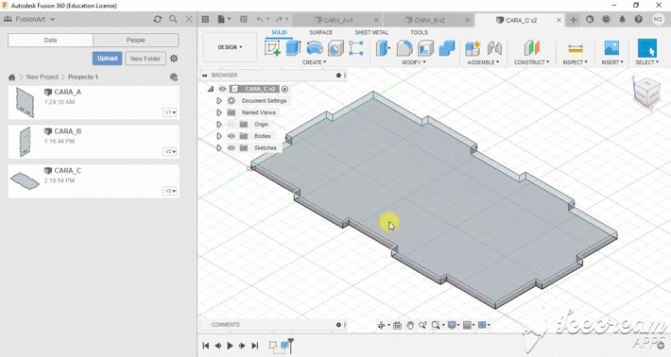The height and width of the screenshot is (357, 671).
Task: Toggle visibility of CARA_C v2 component
Action: click(x=222, y=89)
